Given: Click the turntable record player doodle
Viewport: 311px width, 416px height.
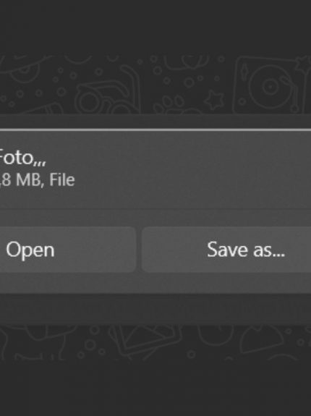Looking at the screenshot, I should pos(272,85).
